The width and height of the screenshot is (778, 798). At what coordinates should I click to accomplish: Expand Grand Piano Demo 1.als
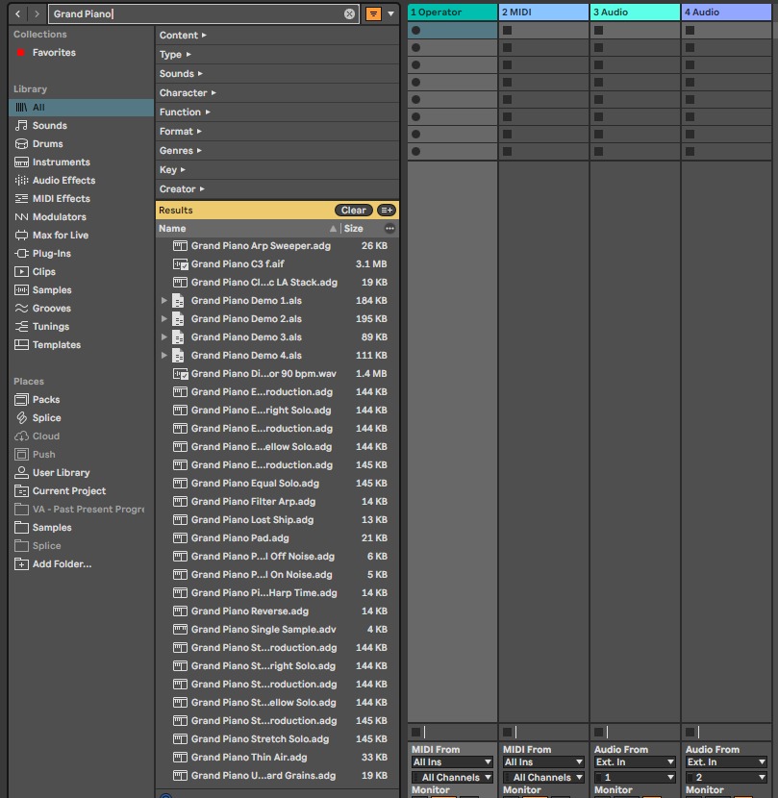pyautogui.click(x=163, y=301)
